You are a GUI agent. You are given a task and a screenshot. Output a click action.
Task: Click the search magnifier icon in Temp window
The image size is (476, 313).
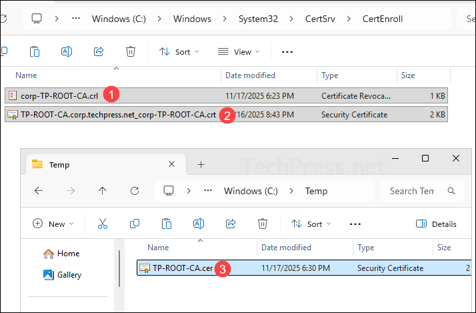pyautogui.click(x=451, y=191)
